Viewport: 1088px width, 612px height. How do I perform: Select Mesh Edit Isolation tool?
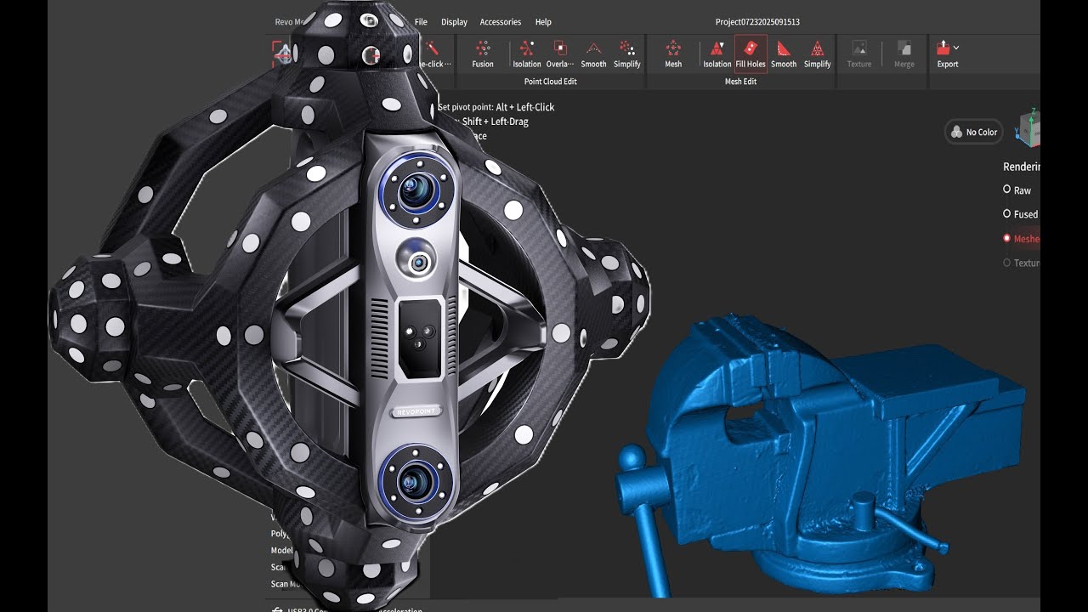tap(717, 54)
